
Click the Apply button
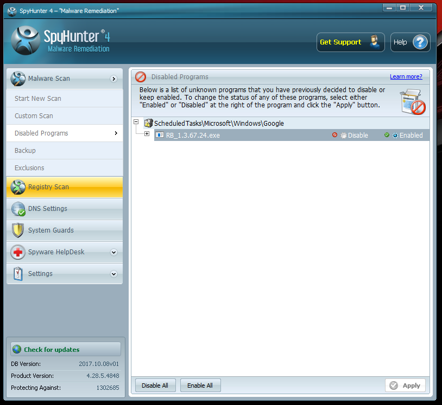tap(405, 385)
